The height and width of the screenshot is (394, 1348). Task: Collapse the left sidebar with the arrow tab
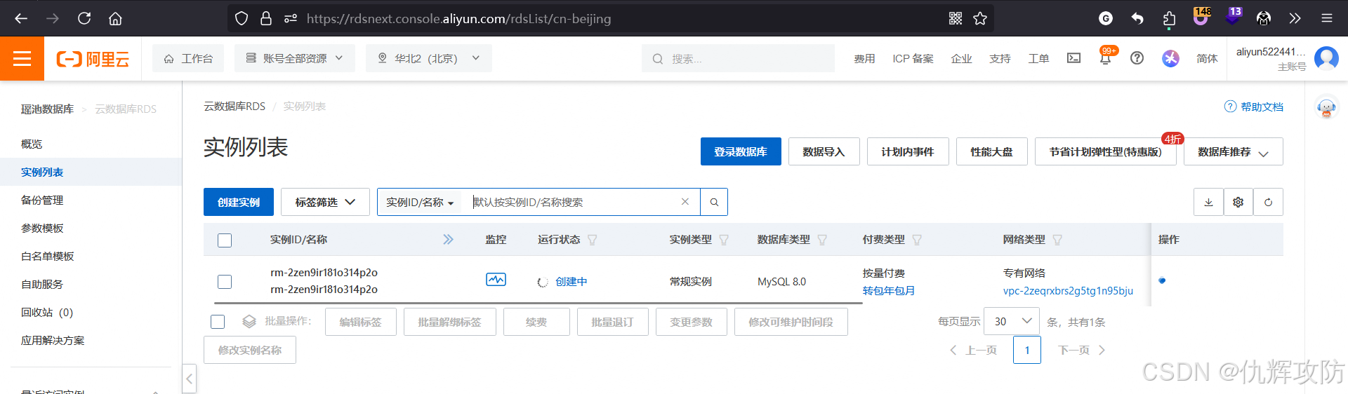click(x=189, y=379)
